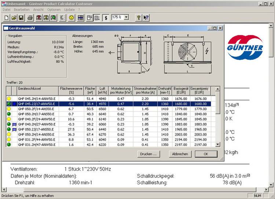Viewport: 275px width, 199px height.
Task: Click the printer icon in the toolbar
Action: pos(30,18)
